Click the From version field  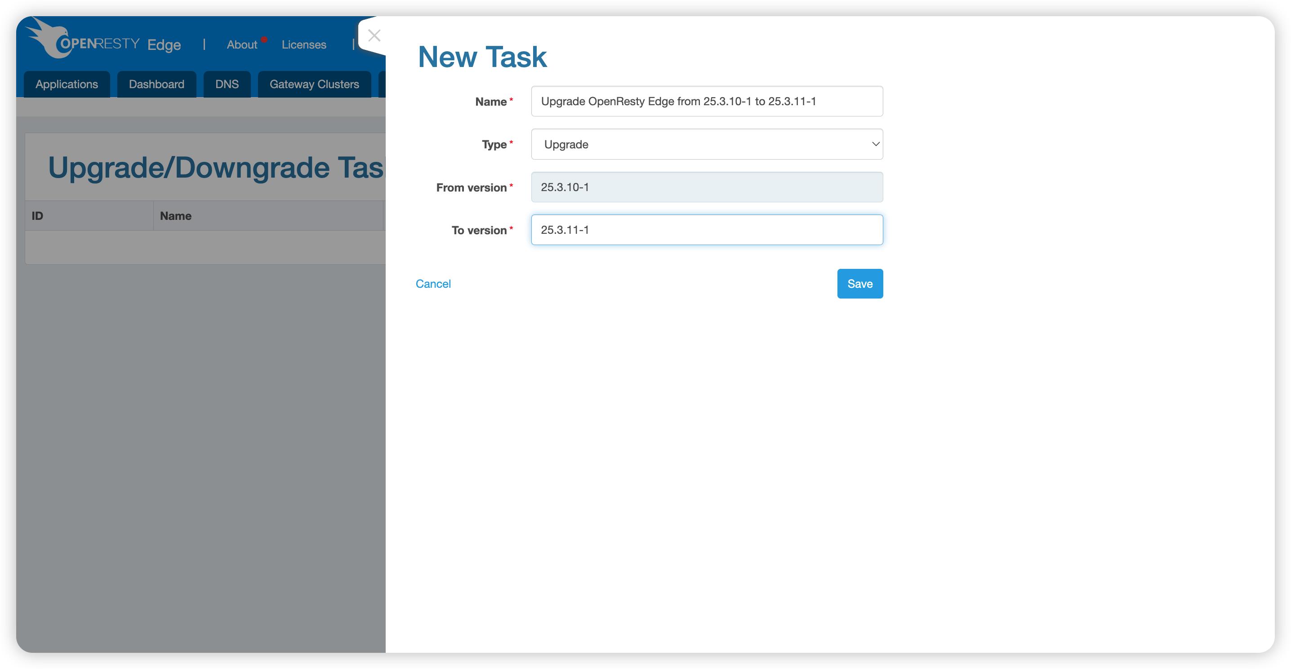tap(707, 187)
